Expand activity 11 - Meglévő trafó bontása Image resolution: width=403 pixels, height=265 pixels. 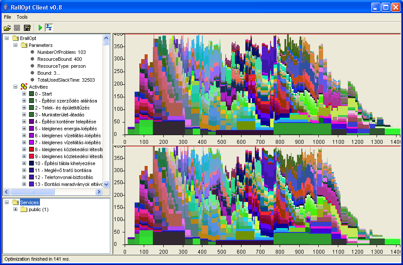(24, 170)
